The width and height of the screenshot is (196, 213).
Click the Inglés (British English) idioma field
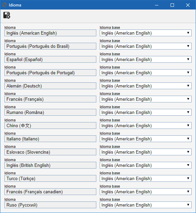click(50, 165)
